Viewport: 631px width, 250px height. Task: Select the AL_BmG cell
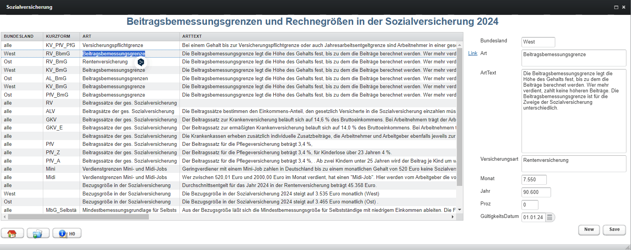(x=61, y=78)
